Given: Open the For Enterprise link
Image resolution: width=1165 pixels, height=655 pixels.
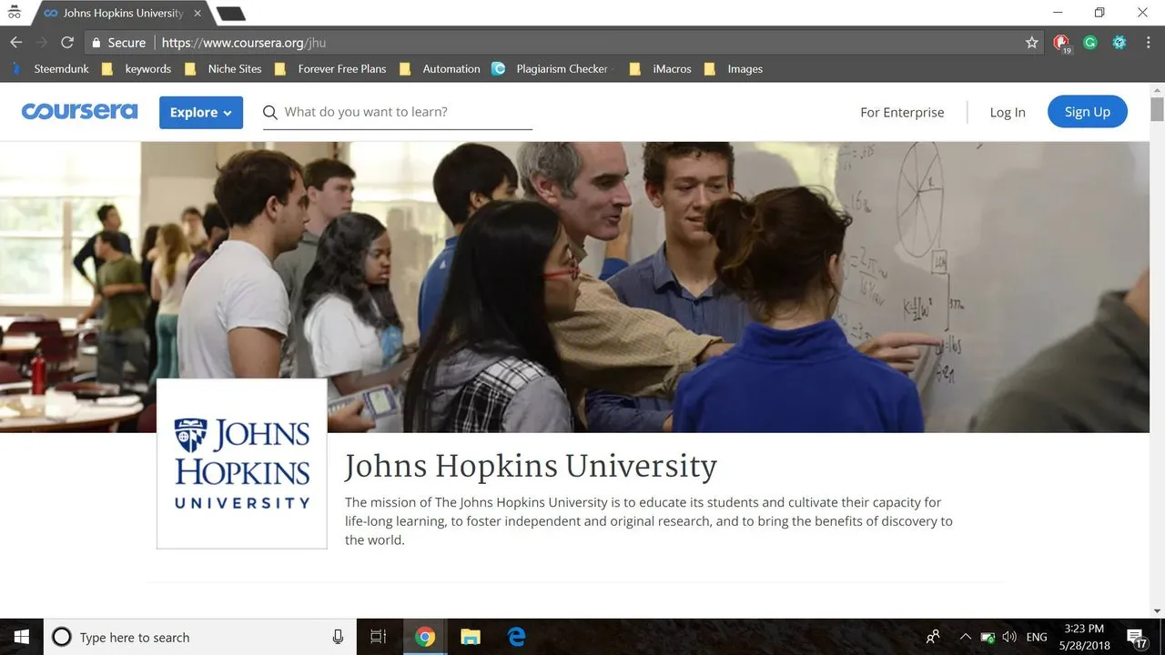Looking at the screenshot, I should click(902, 112).
